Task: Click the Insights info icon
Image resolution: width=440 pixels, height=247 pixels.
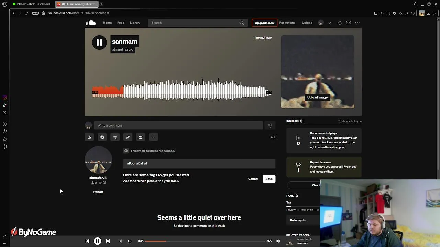Action: tap(302, 121)
